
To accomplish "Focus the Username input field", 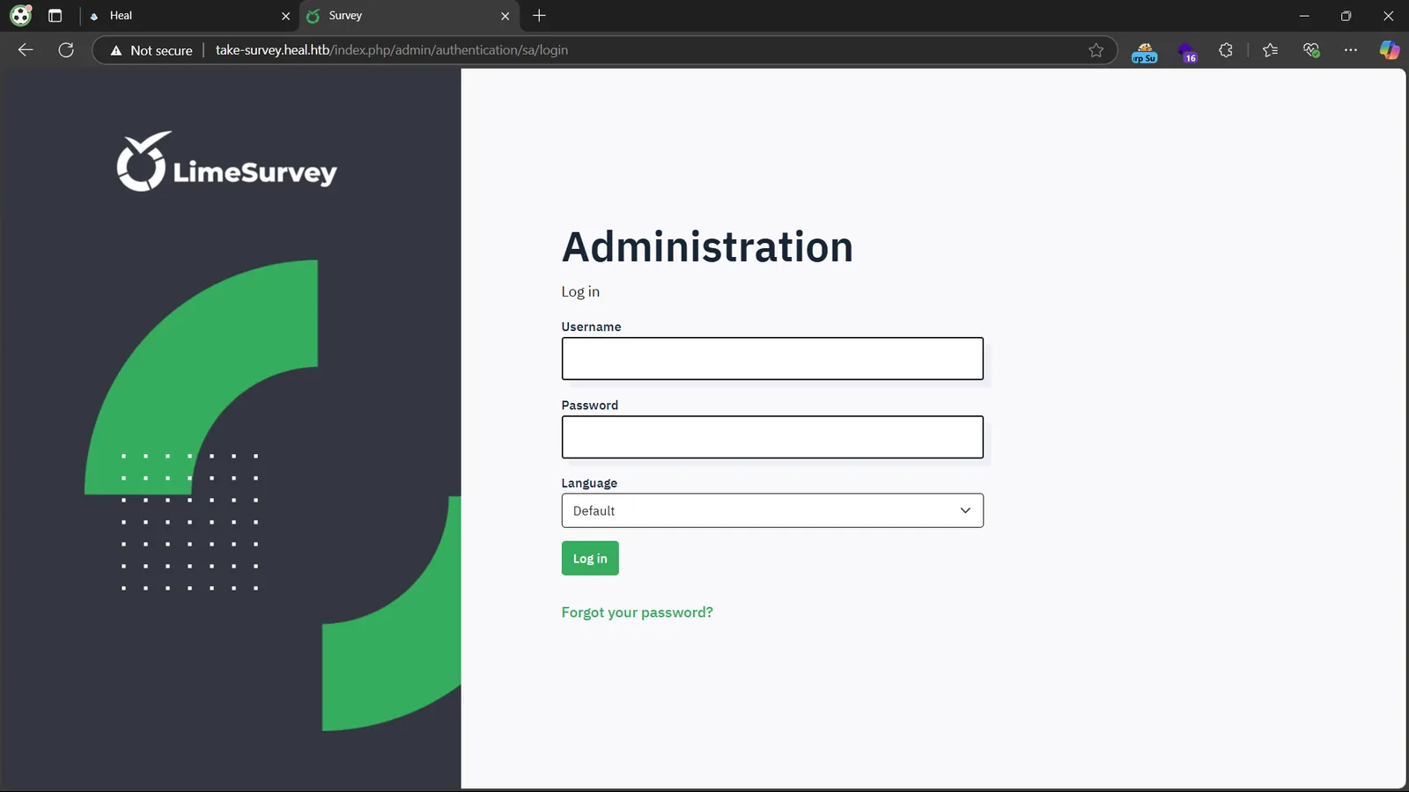I will point(772,359).
